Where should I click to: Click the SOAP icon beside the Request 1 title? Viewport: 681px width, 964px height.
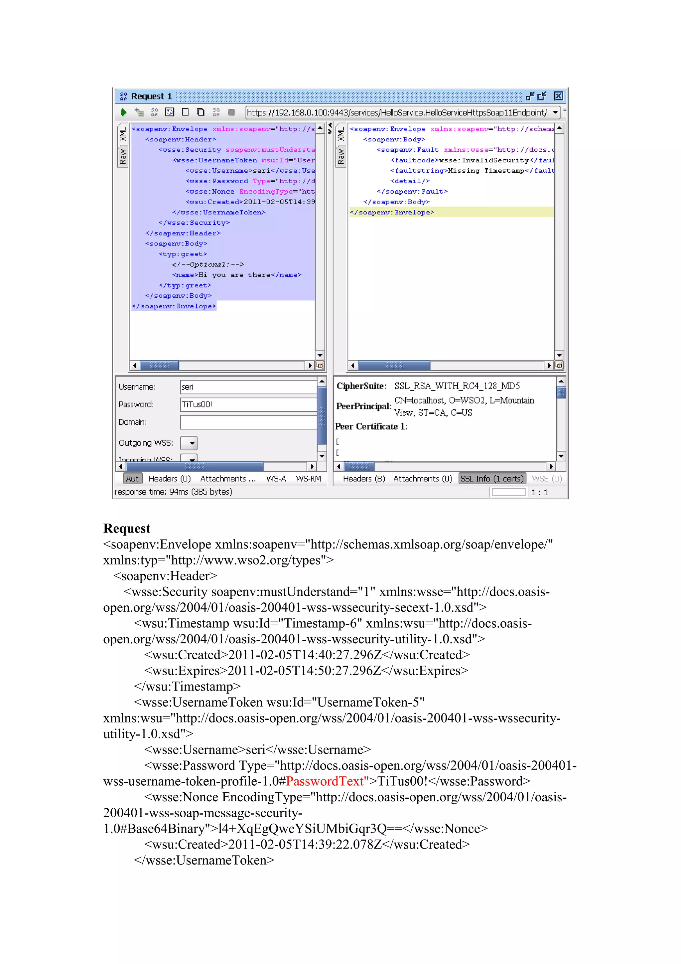point(123,96)
